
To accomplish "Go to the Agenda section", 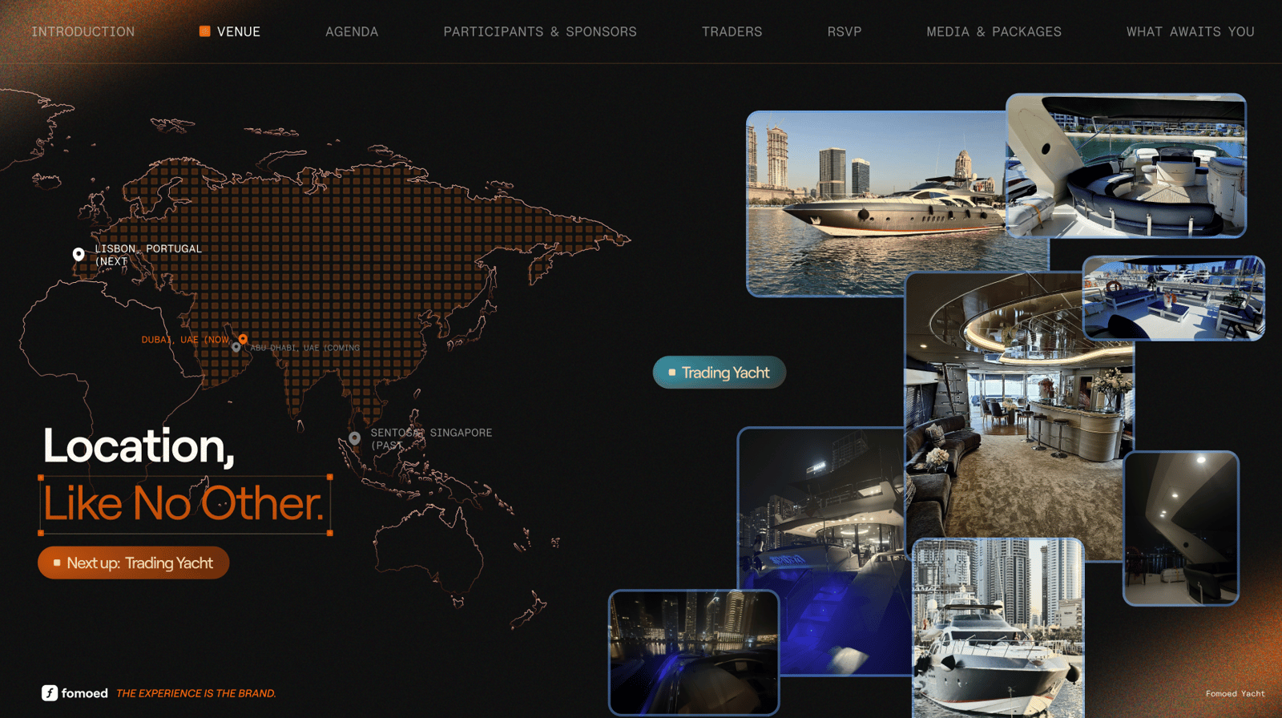I will (x=352, y=32).
